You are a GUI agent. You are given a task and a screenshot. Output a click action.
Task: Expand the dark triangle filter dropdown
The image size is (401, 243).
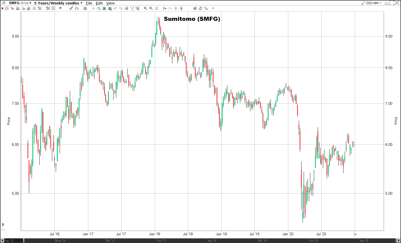point(60,8)
